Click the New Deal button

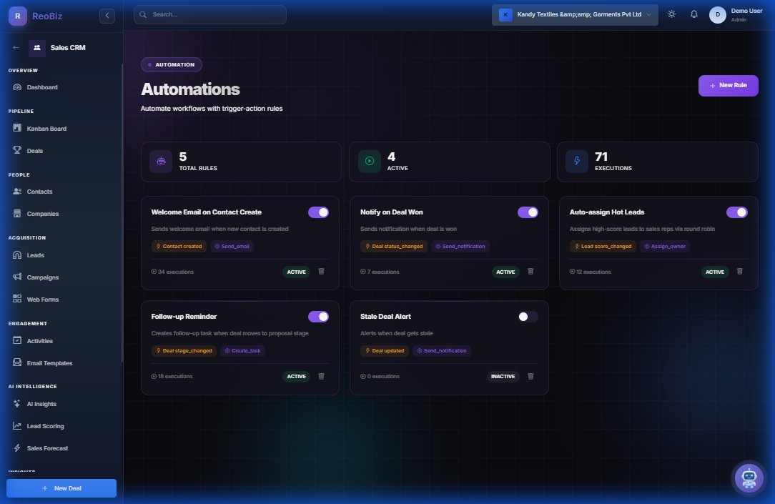click(61, 488)
